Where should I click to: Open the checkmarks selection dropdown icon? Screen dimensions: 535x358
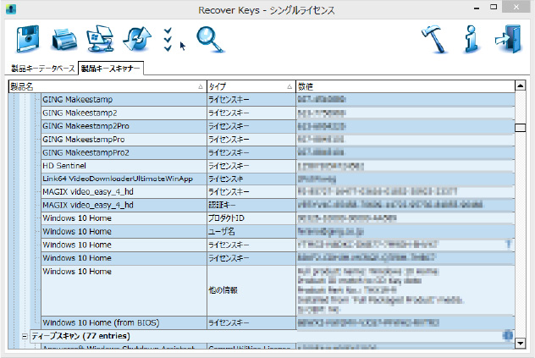coord(168,40)
